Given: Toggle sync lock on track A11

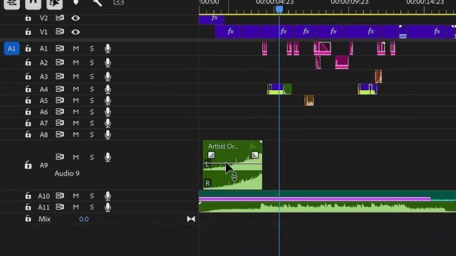Looking at the screenshot, I should pos(60,207).
